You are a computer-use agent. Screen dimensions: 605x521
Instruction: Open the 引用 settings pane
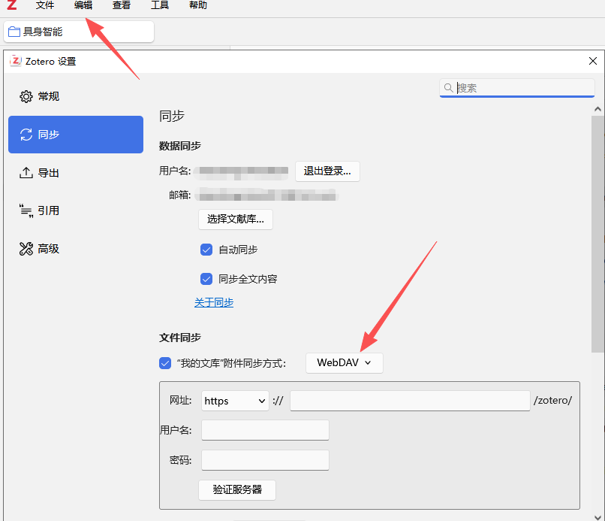(x=76, y=211)
